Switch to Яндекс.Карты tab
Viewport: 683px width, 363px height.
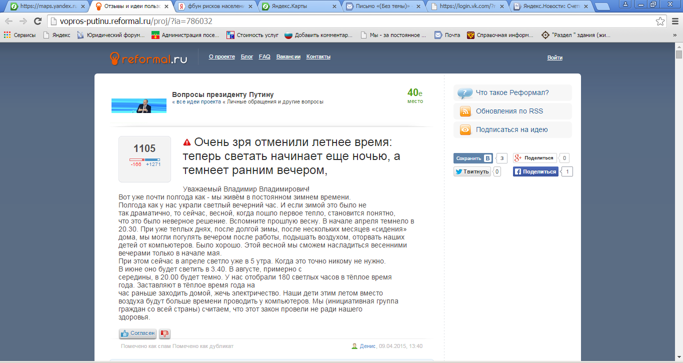298,7
